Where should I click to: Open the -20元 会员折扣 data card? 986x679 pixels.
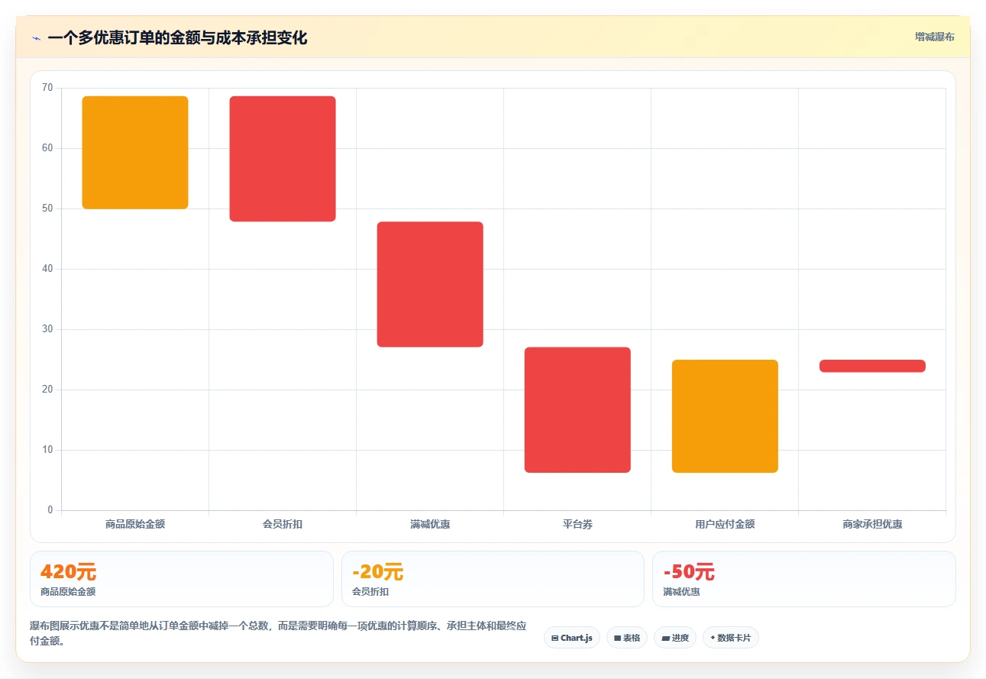(x=493, y=579)
